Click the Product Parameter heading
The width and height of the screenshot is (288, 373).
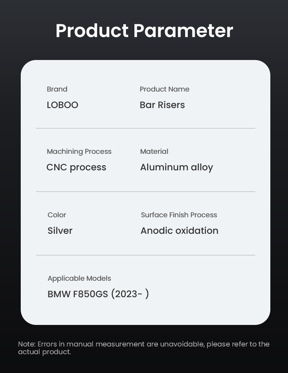(144, 31)
